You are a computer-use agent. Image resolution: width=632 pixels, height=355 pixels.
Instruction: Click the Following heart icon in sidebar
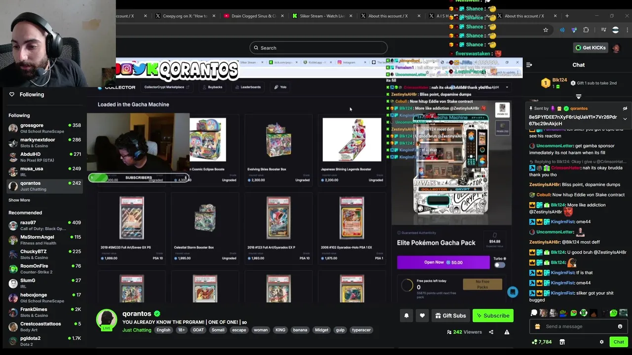[x=12, y=94]
